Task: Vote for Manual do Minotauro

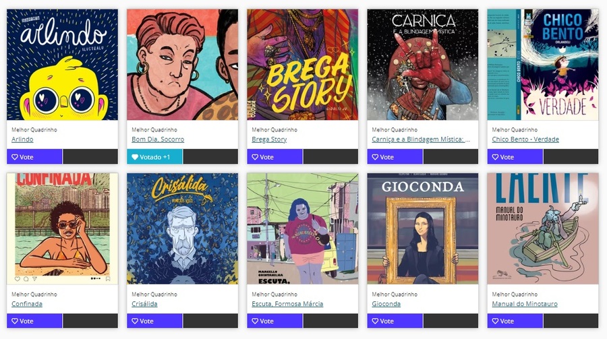Action: tap(515, 321)
